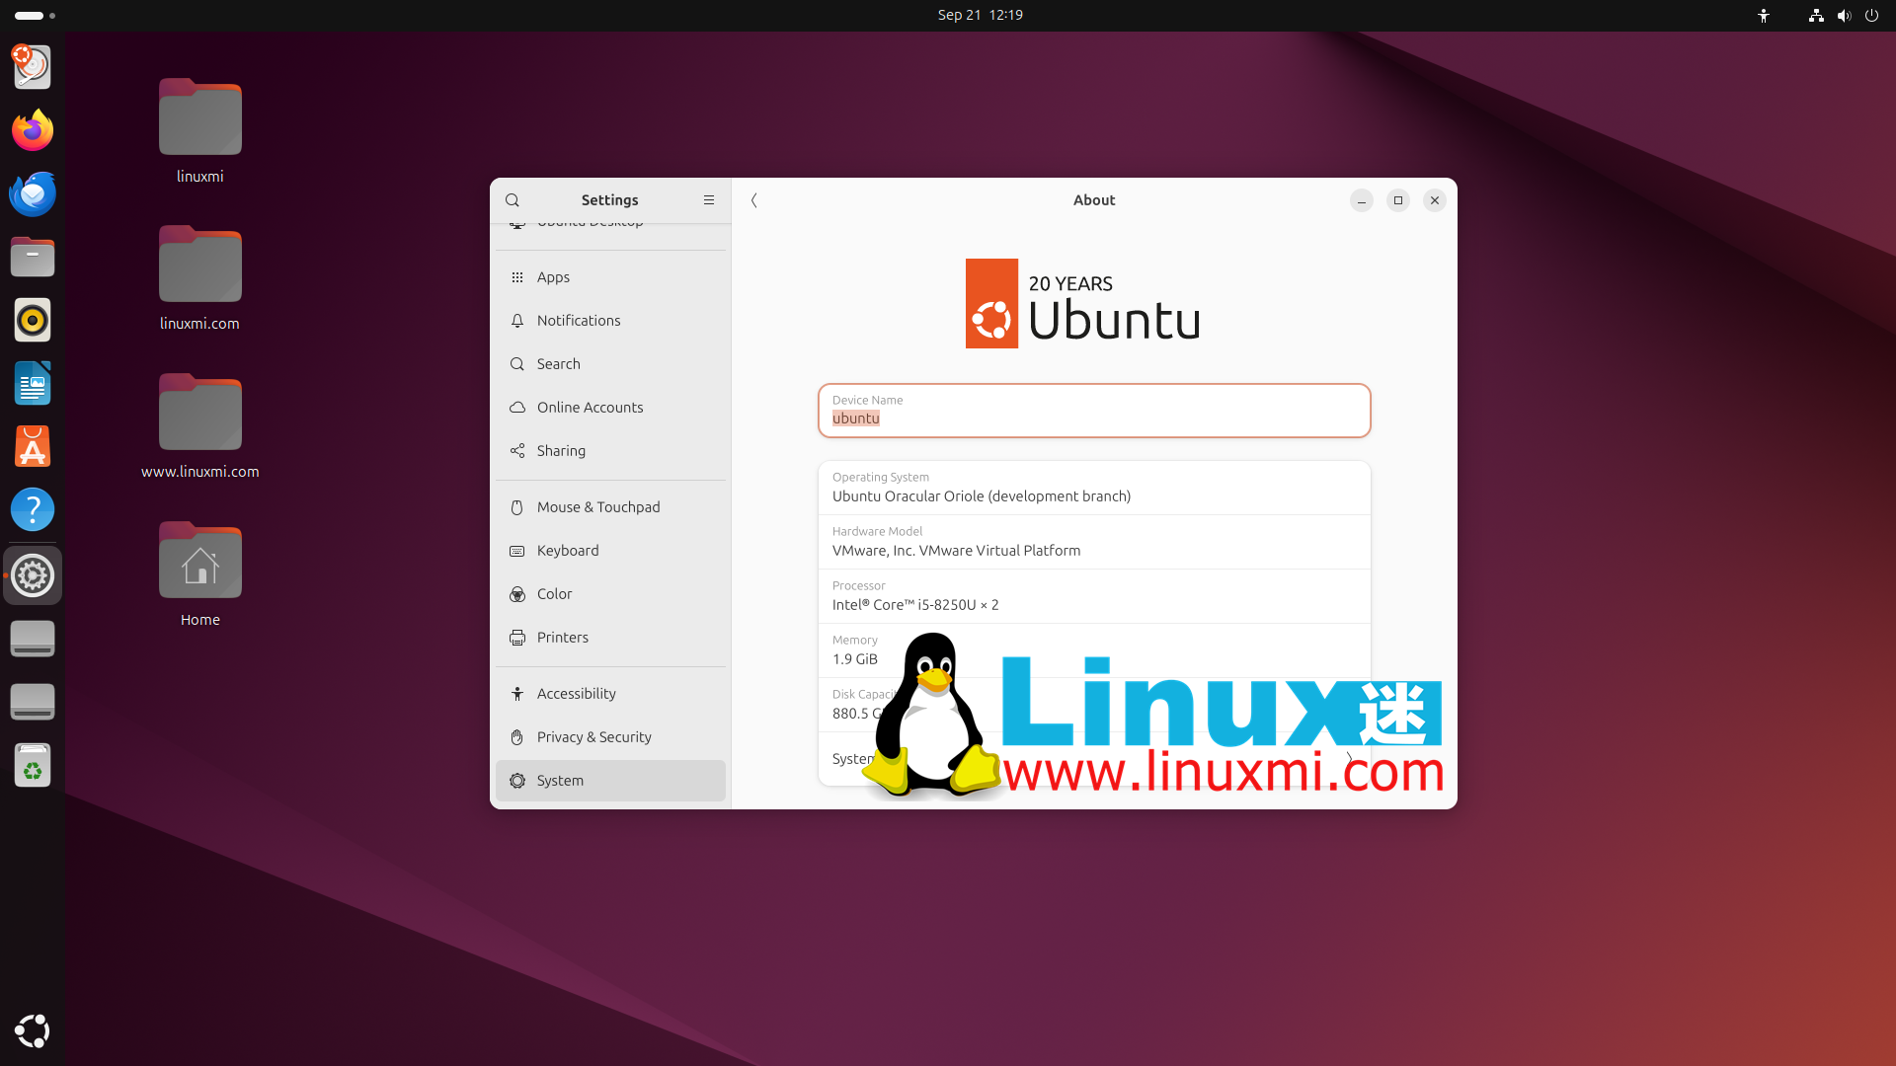This screenshot has width=1896, height=1066.
Task: Open the Ubuntu installer icon in dock
Action: click(33, 67)
